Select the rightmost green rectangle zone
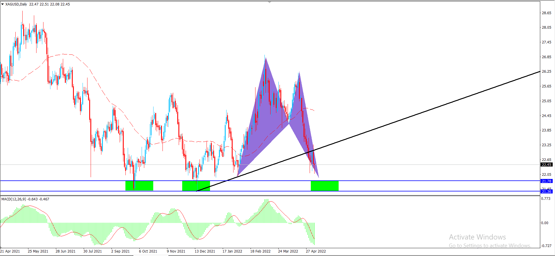This screenshot has height=256, width=555. click(324, 186)
